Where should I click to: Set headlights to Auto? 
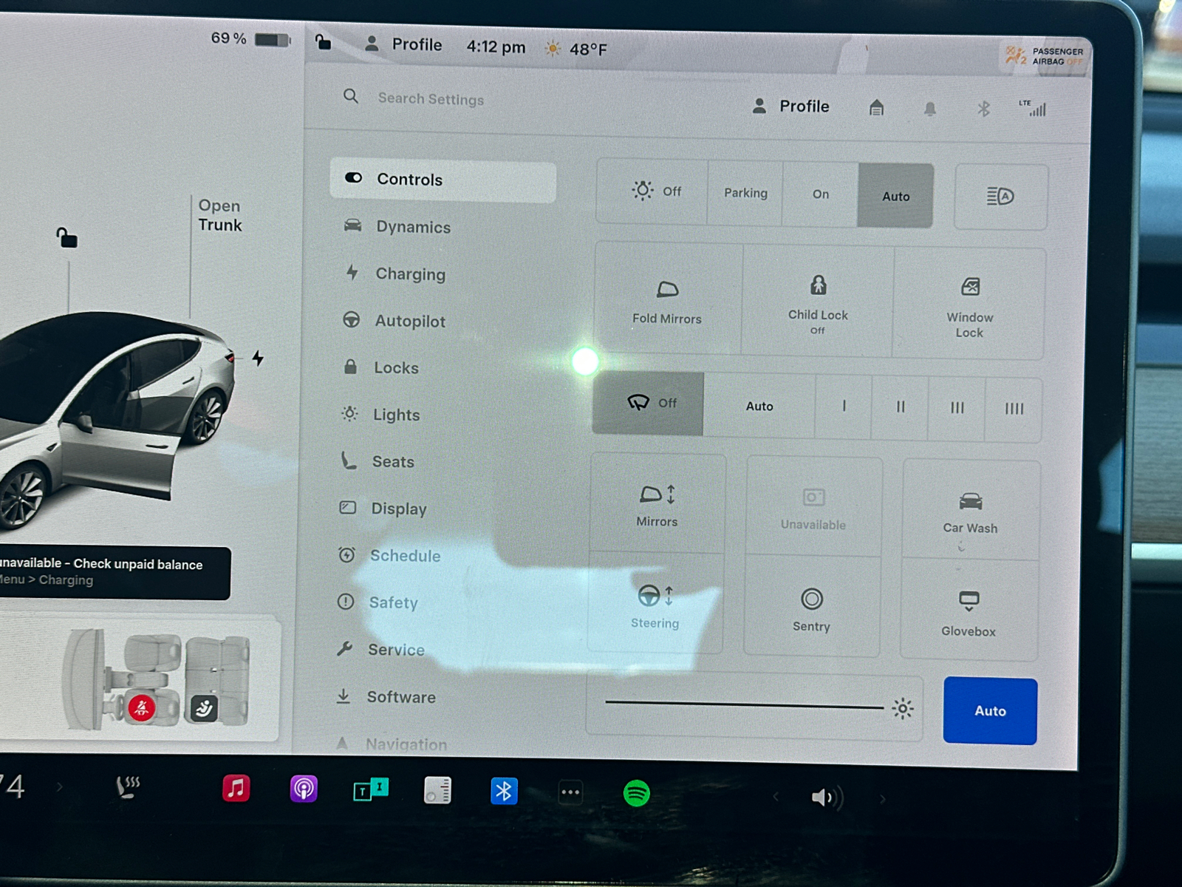(895, 196)
